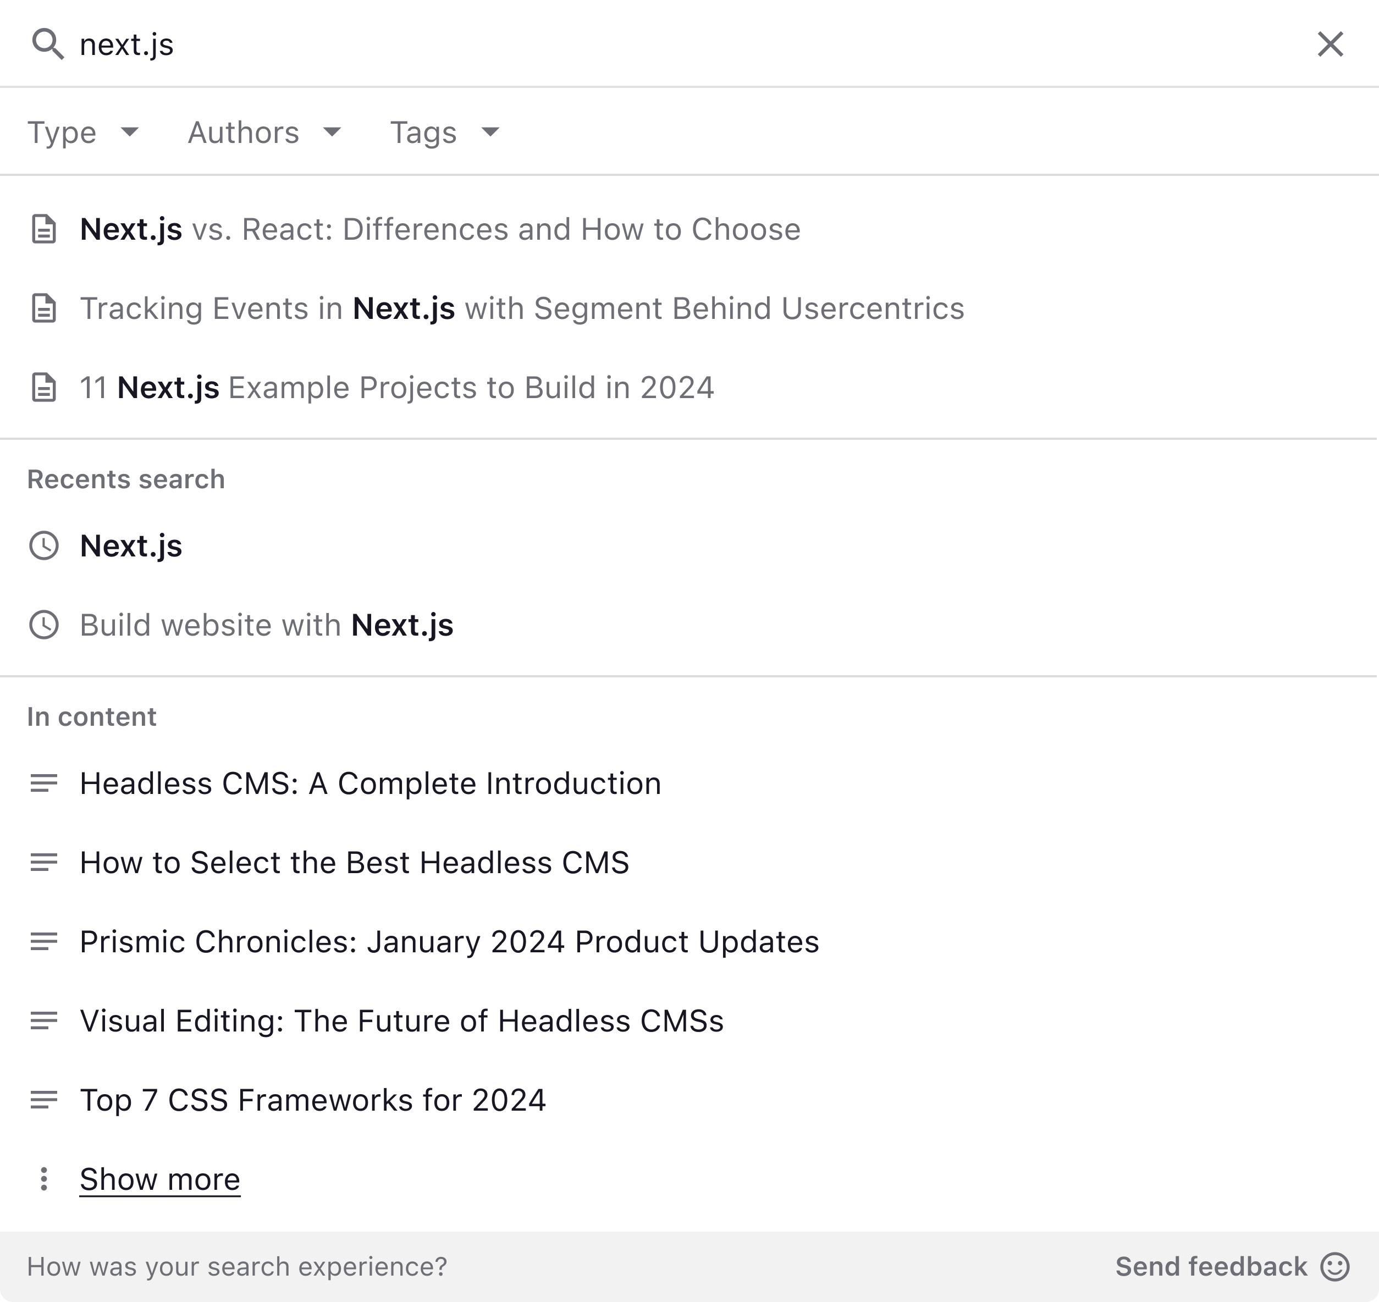Expand the Authors filter dropdown
The image size is (1379, 1302).
[x=264, y=132]
